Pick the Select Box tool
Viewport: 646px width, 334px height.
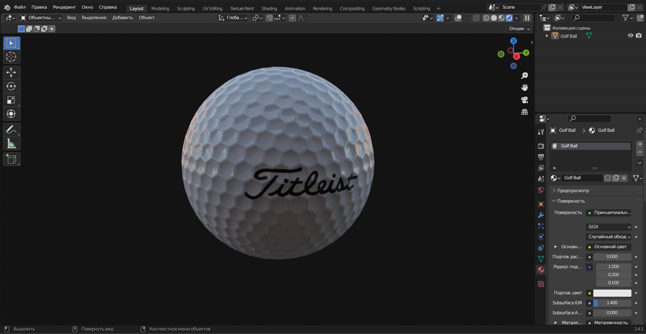tap(11, 43)
